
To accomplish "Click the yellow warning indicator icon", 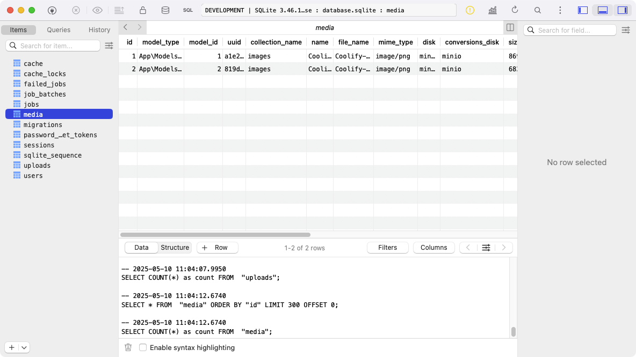I will (470, 10).
